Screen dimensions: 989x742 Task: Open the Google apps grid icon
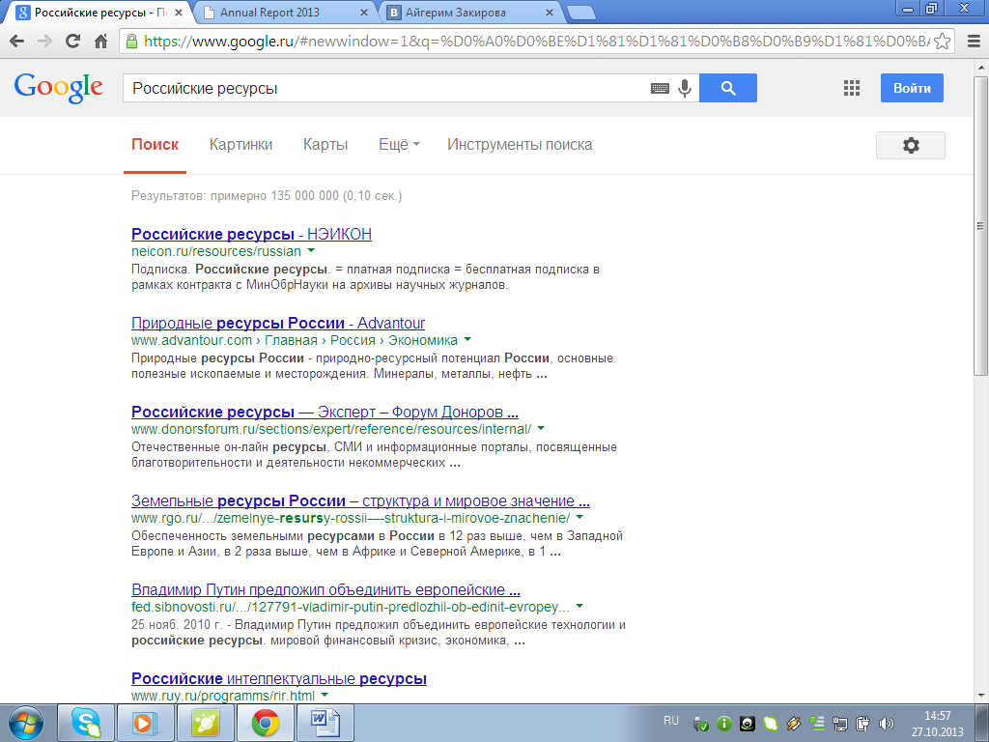point(852,88)
